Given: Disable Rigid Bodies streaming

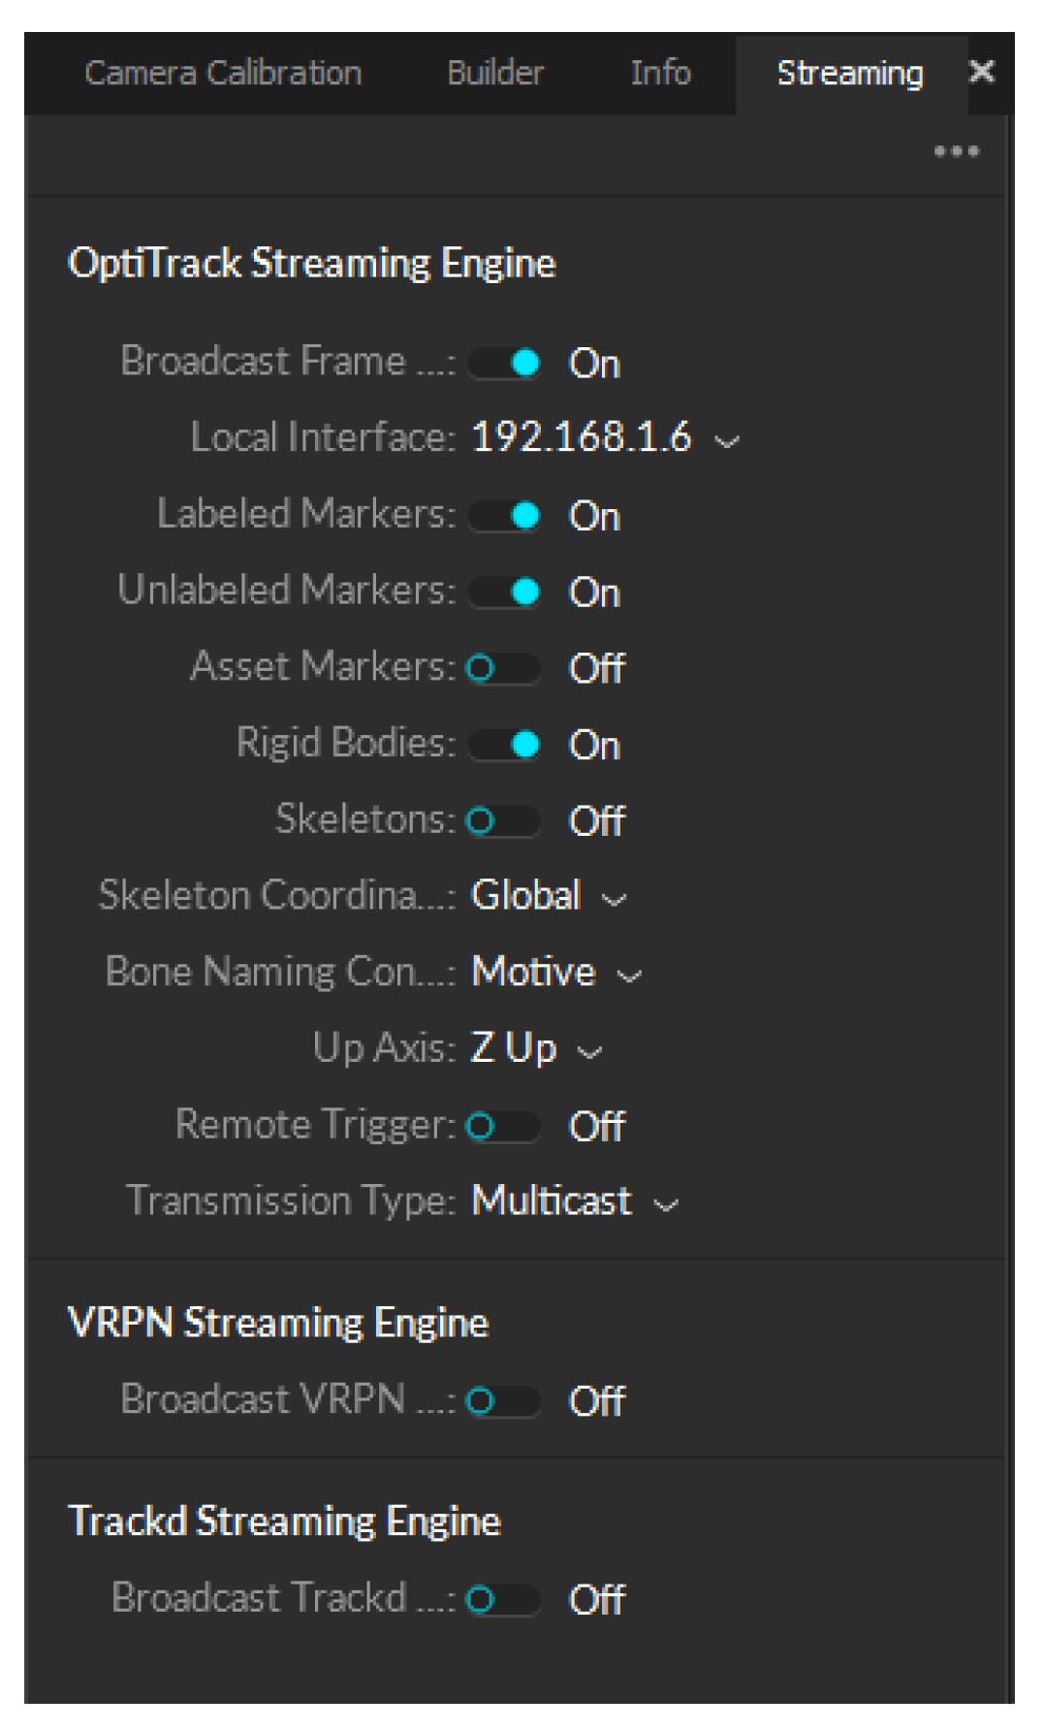Looking at the screenshot, I should 505,745.
